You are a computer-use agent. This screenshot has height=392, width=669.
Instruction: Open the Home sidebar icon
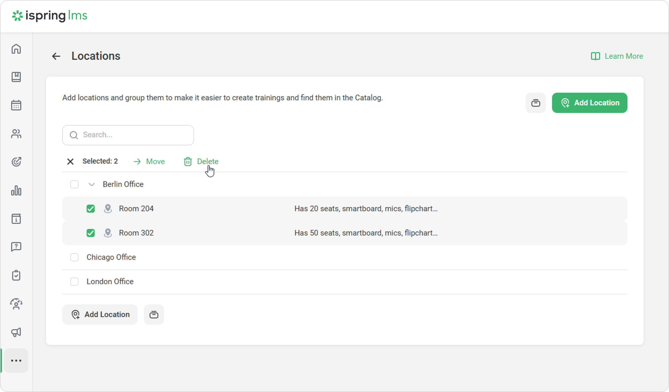point(16,49)
